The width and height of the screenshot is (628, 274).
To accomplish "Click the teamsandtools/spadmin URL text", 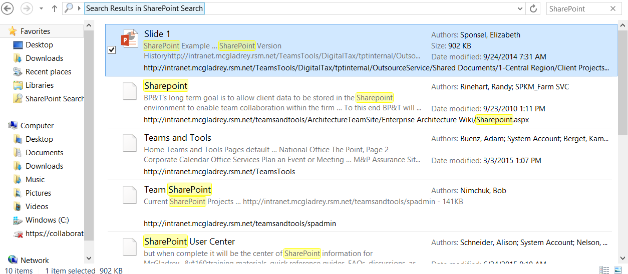I will pos(240,224).
